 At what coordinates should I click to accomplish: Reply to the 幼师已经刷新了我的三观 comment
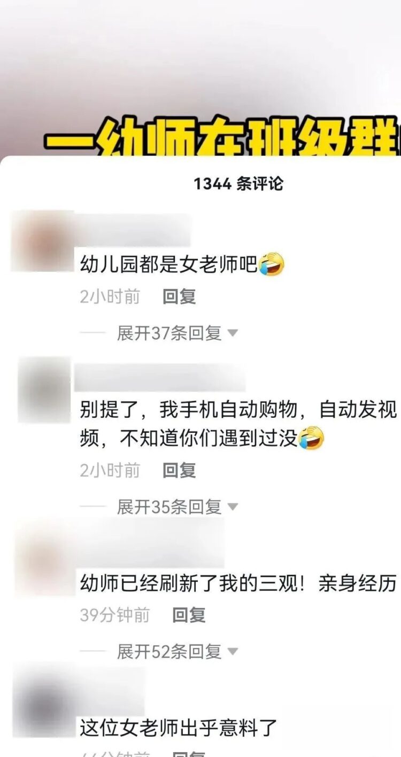[x=189, y=615]
